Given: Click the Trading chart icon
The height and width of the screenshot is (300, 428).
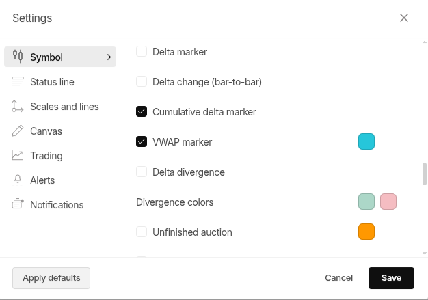Looking at the screenshot, I should [18, 155].
